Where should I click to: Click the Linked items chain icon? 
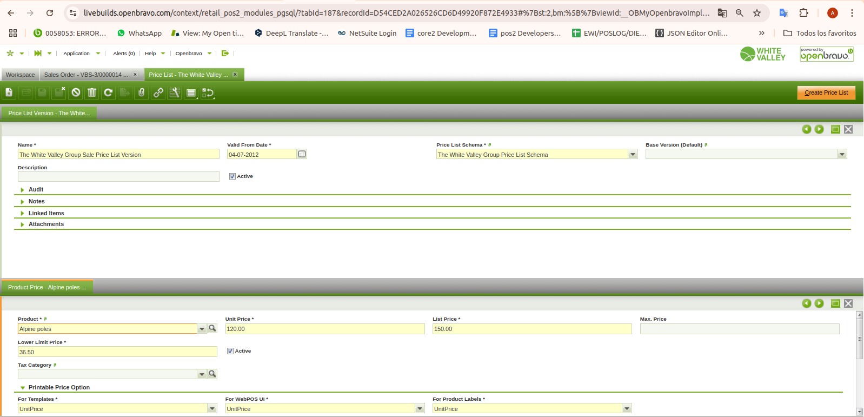tap(158, 92)
